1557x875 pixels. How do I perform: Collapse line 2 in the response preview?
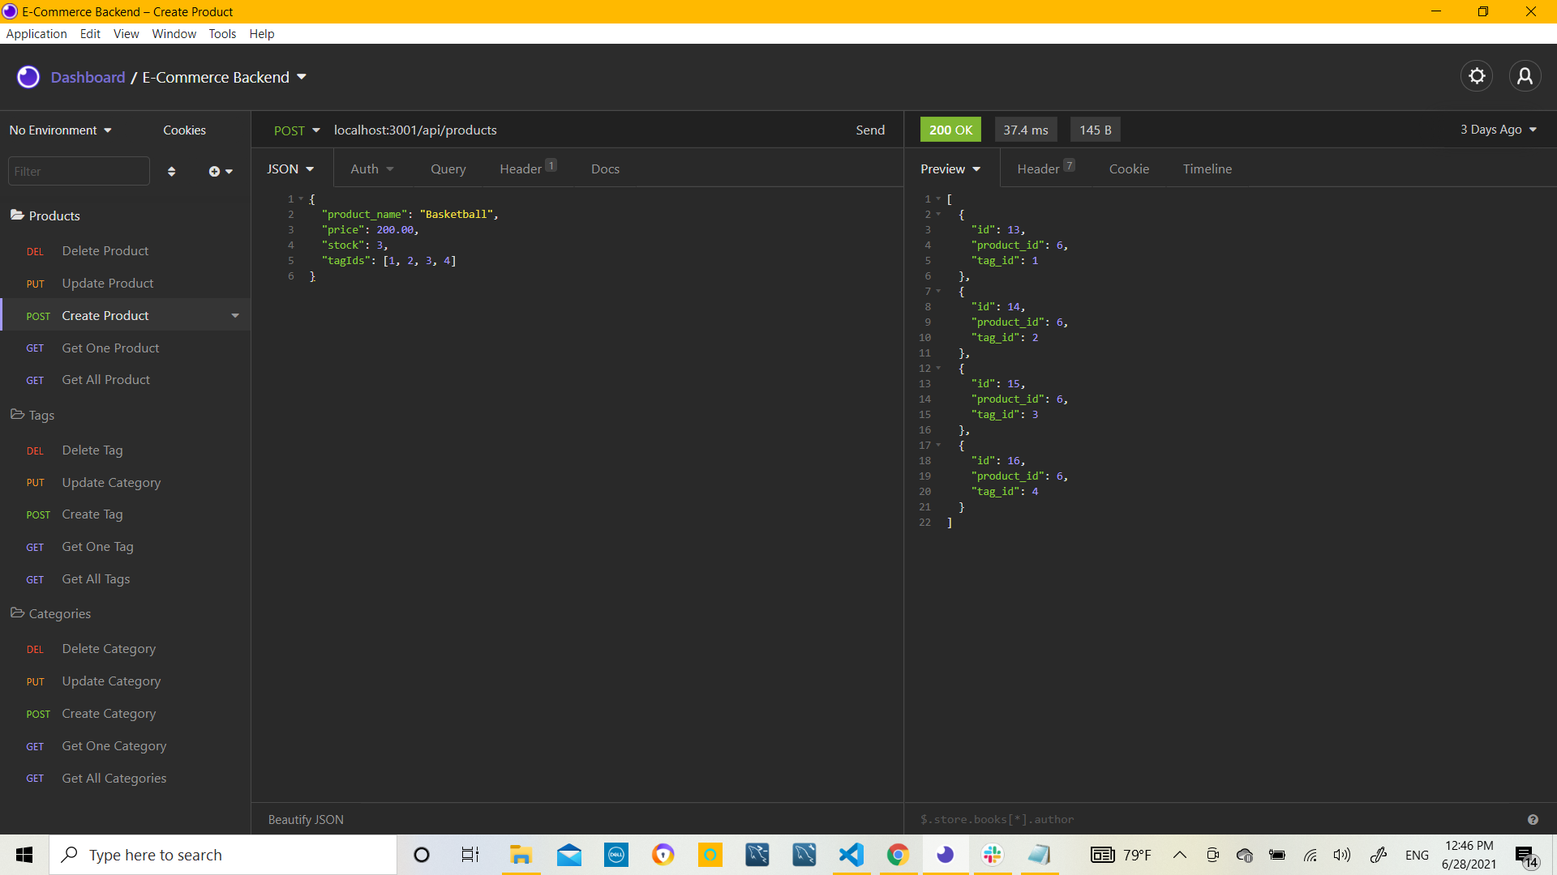938,214
